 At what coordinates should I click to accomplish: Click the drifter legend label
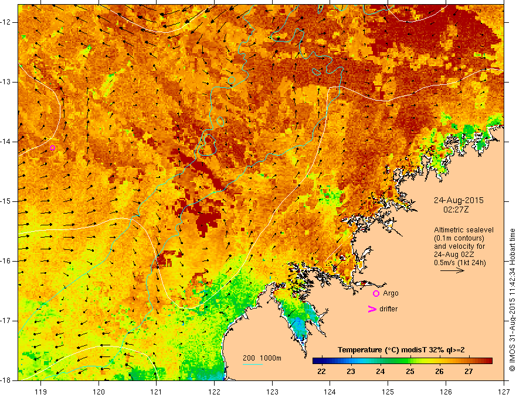388,309
